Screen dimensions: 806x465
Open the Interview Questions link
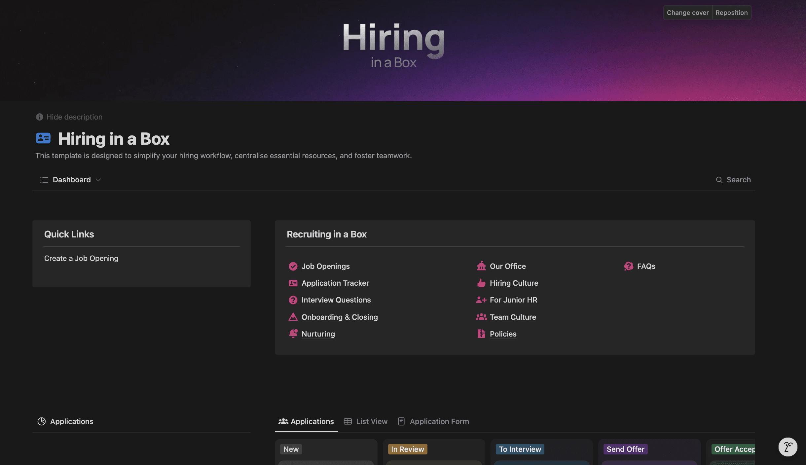[x=336, y=300]
